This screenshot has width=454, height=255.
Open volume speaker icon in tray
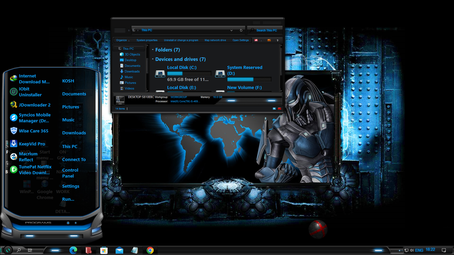(412, 250)
